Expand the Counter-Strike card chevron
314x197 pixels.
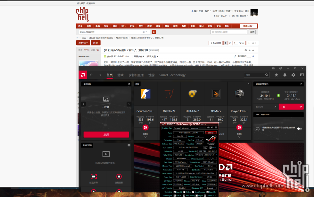click(x=145, y=137)
